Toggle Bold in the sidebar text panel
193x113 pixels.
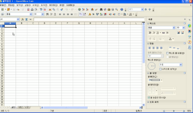[x=150, y=33]
